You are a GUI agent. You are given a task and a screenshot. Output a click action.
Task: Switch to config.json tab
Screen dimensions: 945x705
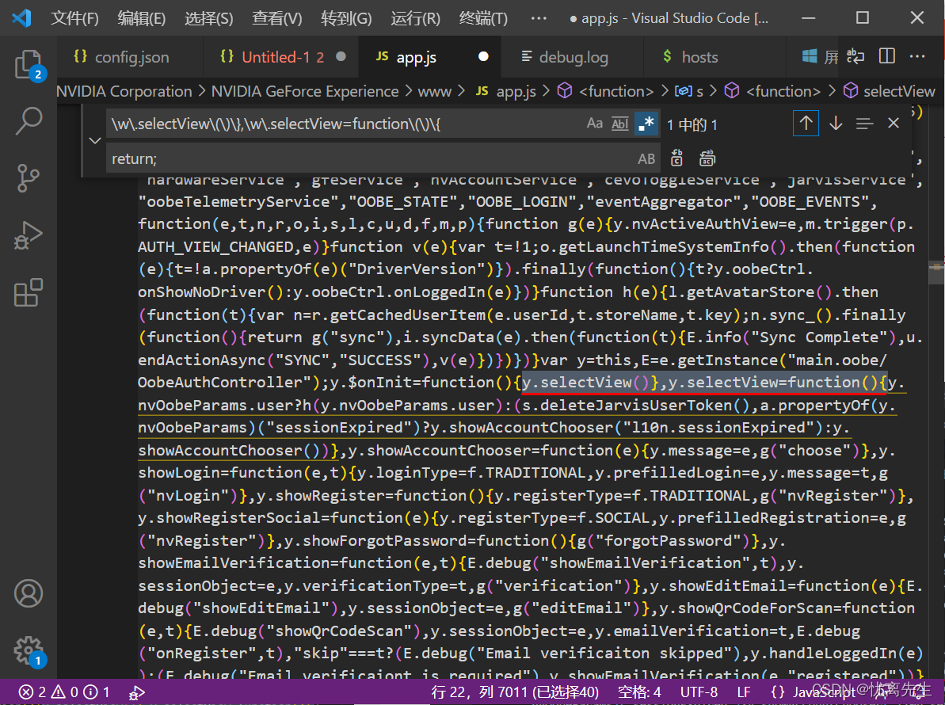pyautogui.click(x=130, y=57)
